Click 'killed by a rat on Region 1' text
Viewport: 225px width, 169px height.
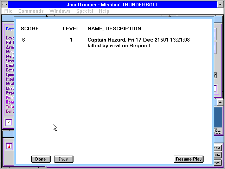coord(119,45)
